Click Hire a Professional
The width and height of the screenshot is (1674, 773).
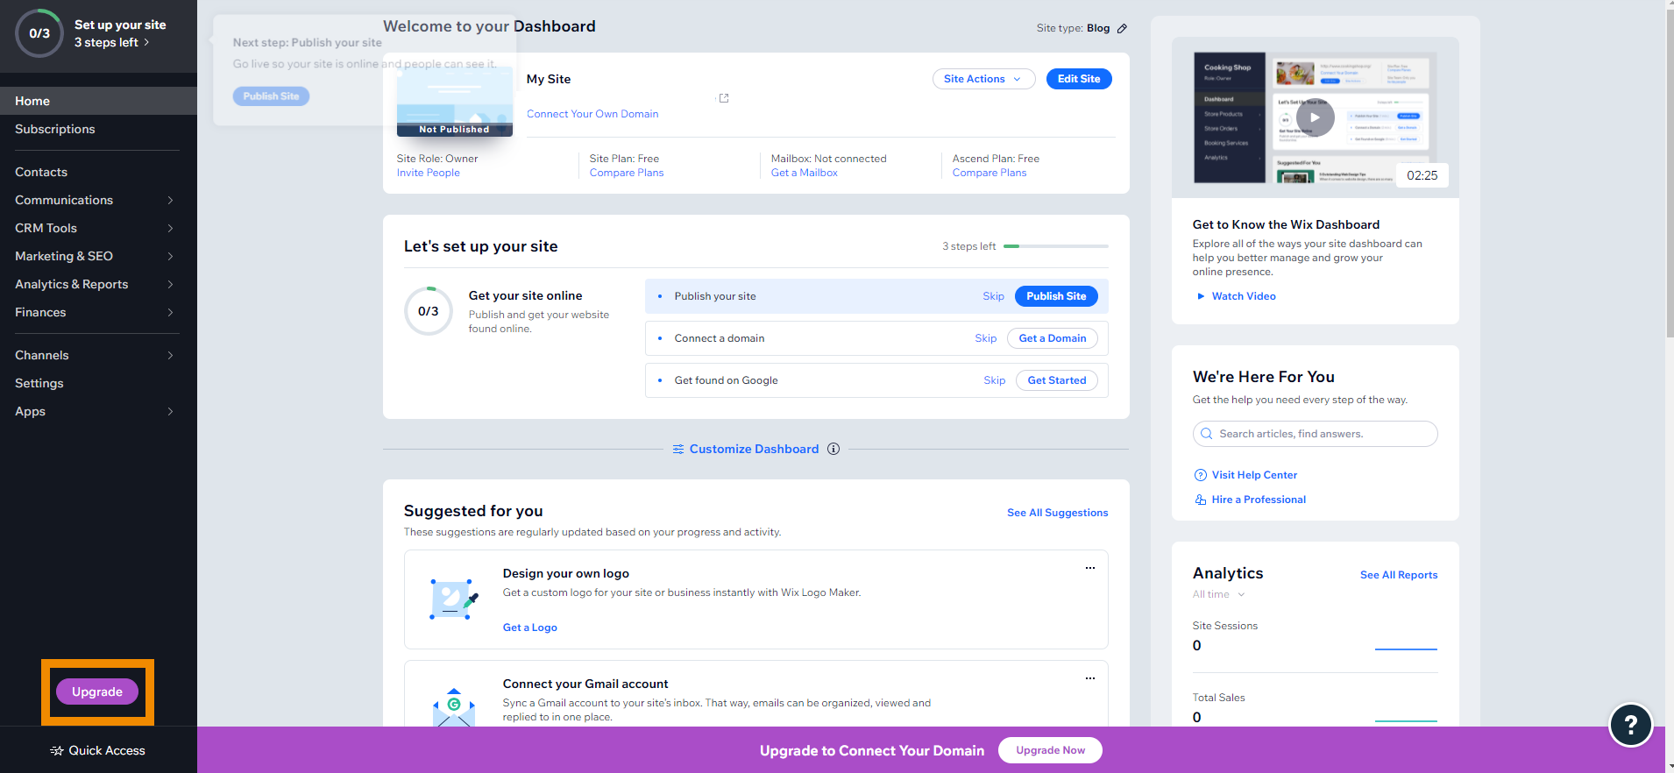[1259, 500]
